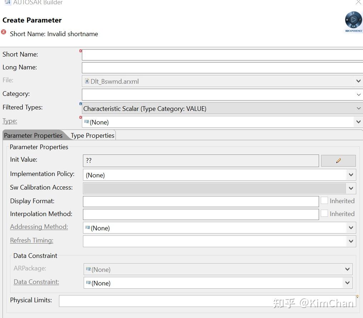Enable Inherited checkbox for Display Format
363x318 pixels.
324,201
